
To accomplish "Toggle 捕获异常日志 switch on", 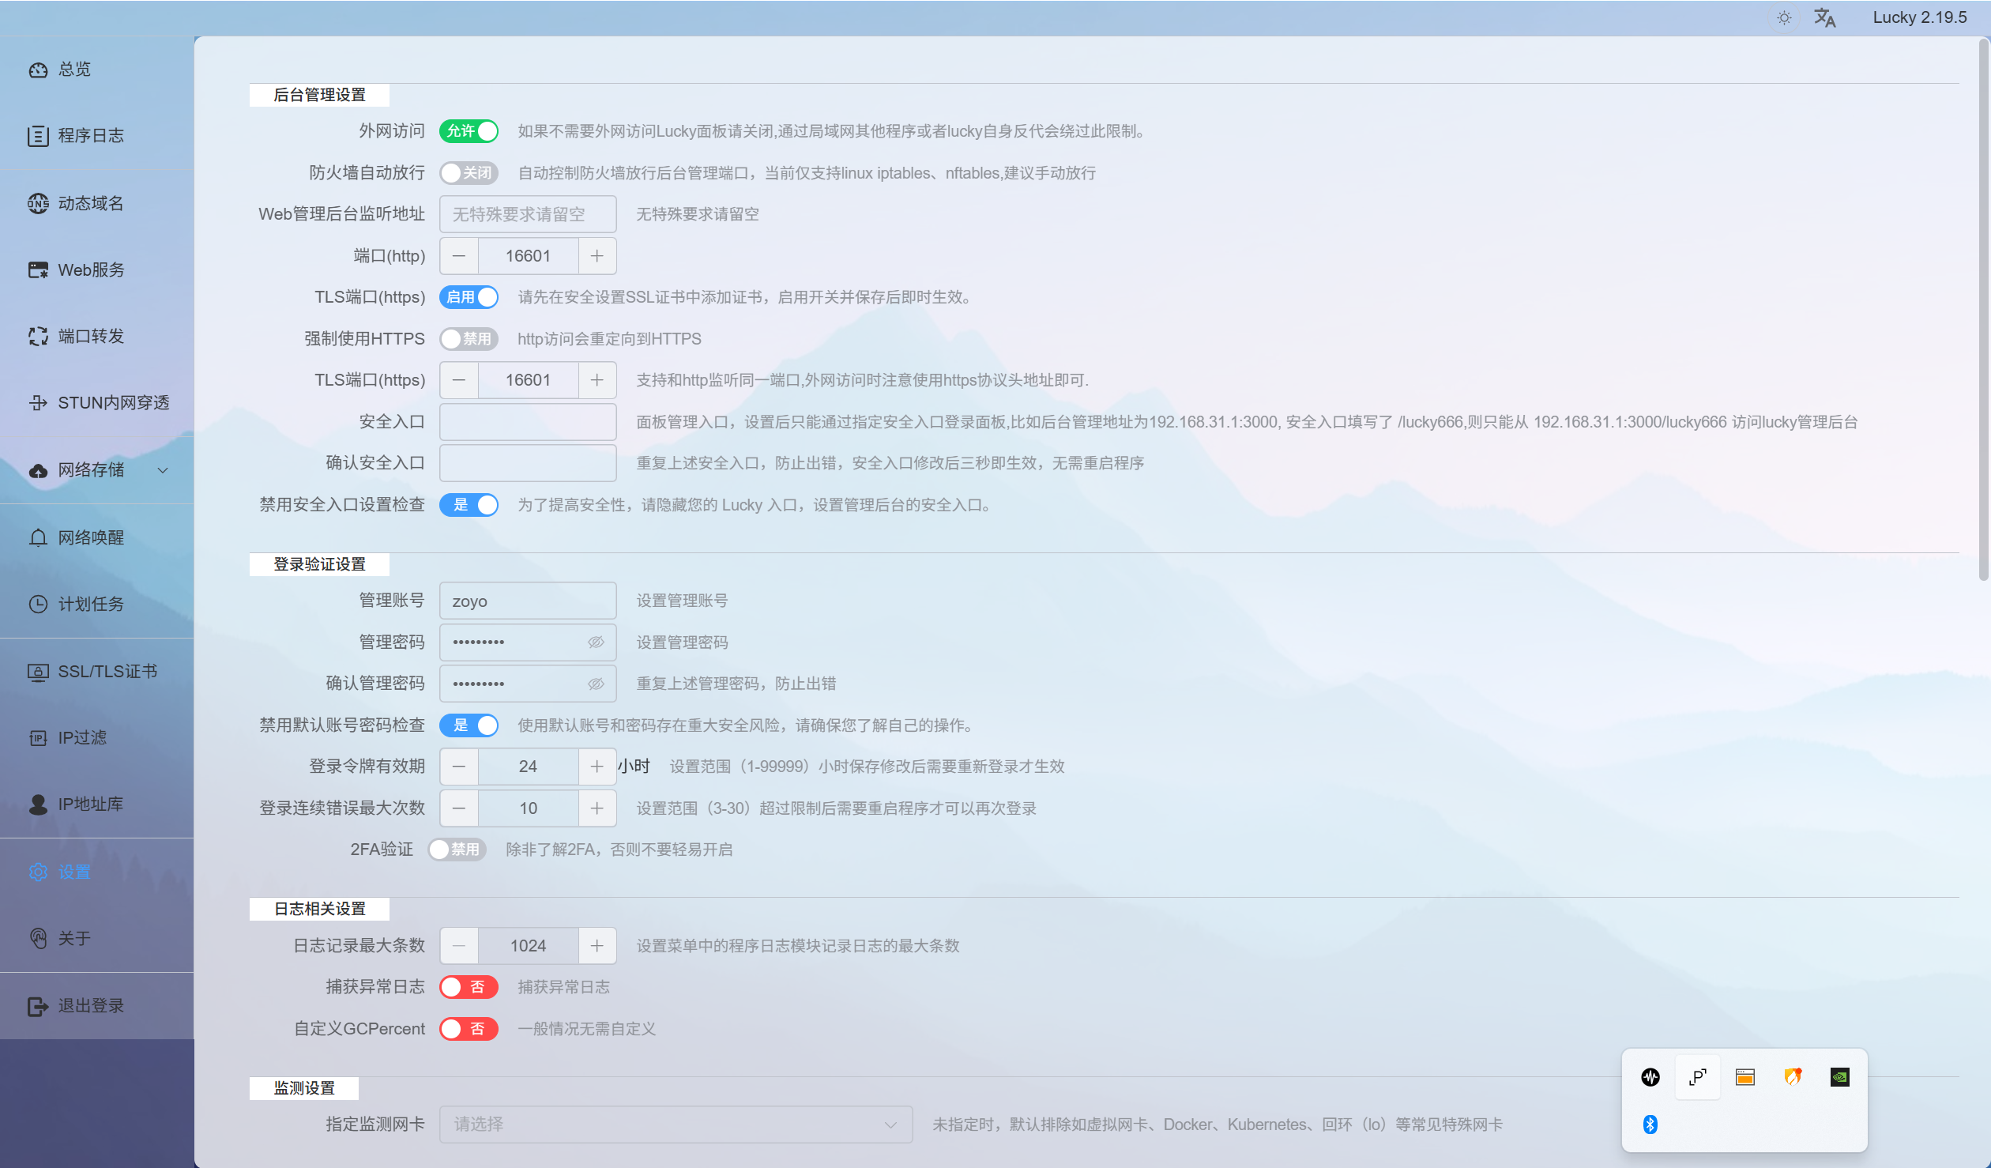I will (469, 987).
